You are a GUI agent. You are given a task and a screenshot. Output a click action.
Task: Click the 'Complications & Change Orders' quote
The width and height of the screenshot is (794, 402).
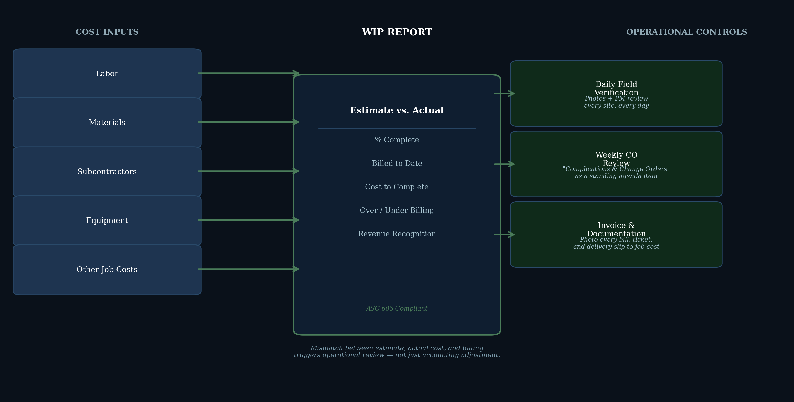coord(616,169)
